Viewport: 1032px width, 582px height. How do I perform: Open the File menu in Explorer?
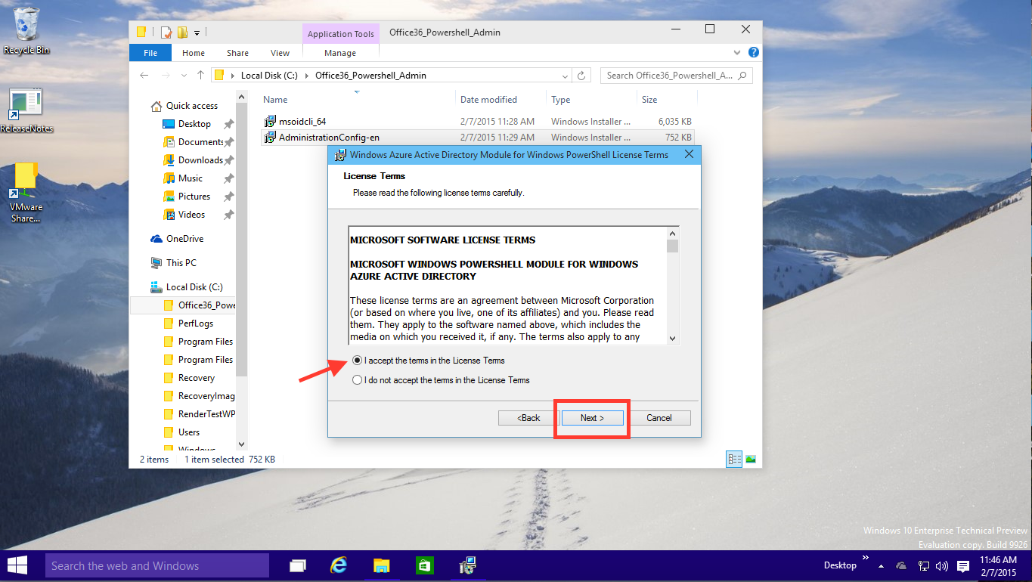[150, 53]
